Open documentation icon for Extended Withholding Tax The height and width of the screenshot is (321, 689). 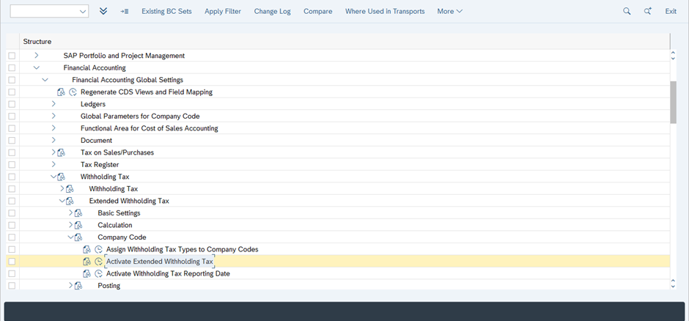click(x=70, y=201)
